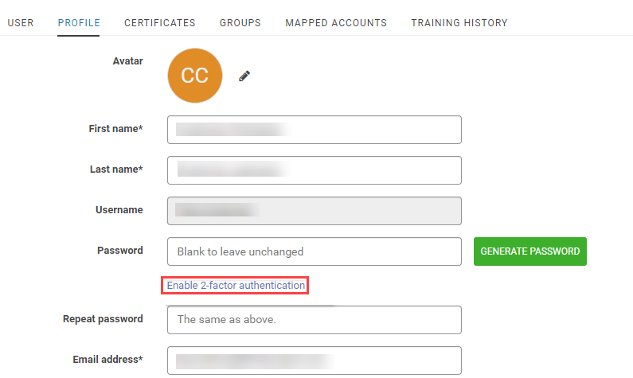Click the orange CC avatar circle

point(194,76)
